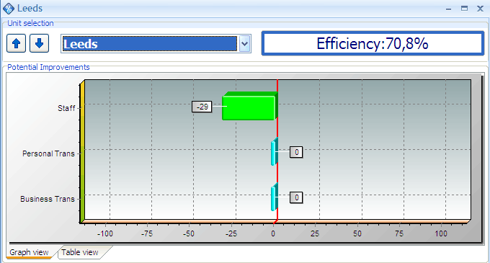Click the 50 axis tick label
The image size is (490, 263).
357,233
